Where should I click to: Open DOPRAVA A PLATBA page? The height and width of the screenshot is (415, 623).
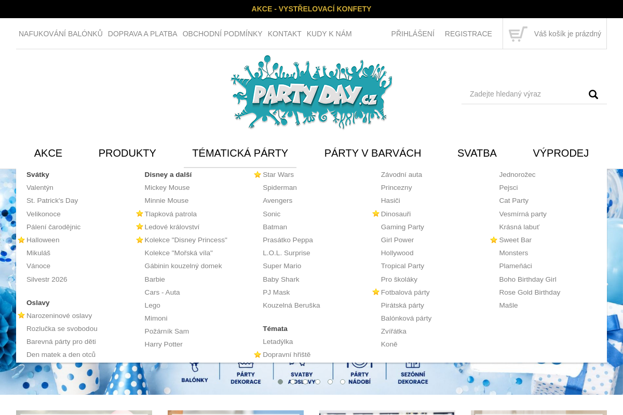[x=143, y=34]
